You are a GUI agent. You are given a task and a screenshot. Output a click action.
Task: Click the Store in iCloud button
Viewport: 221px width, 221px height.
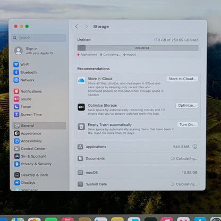pos(182,79)
